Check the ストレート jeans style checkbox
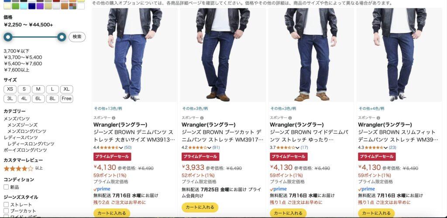This screenshot has height=218, width=447. (x=6, y=204)
